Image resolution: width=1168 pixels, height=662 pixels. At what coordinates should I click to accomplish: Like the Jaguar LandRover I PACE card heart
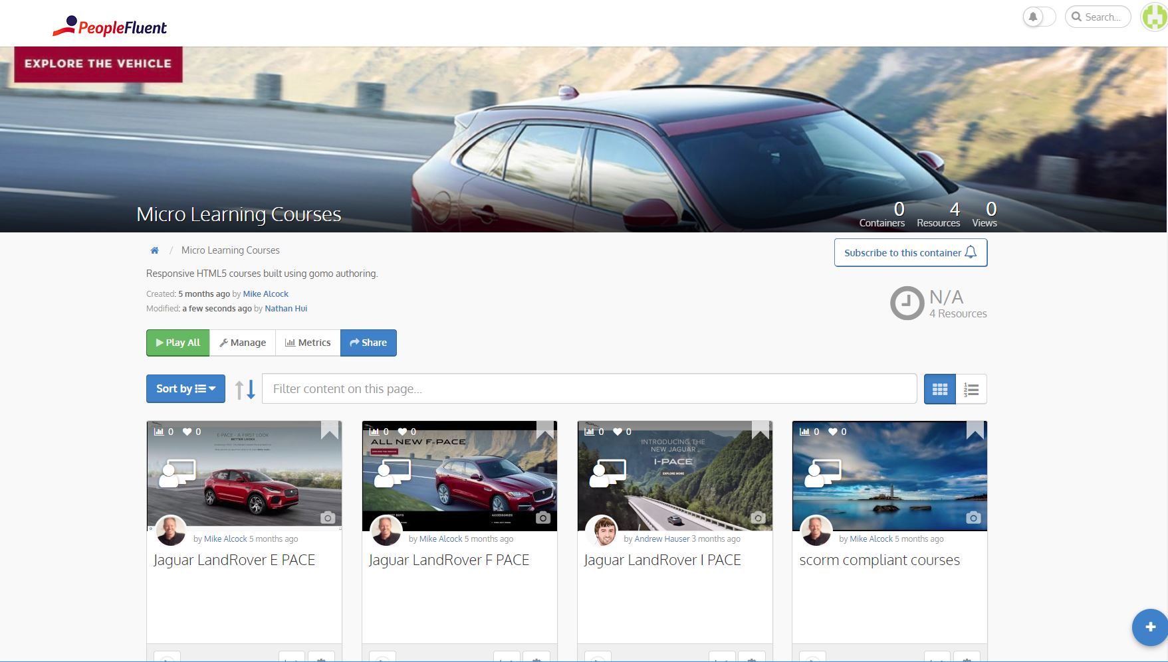(x=618, y=432)
